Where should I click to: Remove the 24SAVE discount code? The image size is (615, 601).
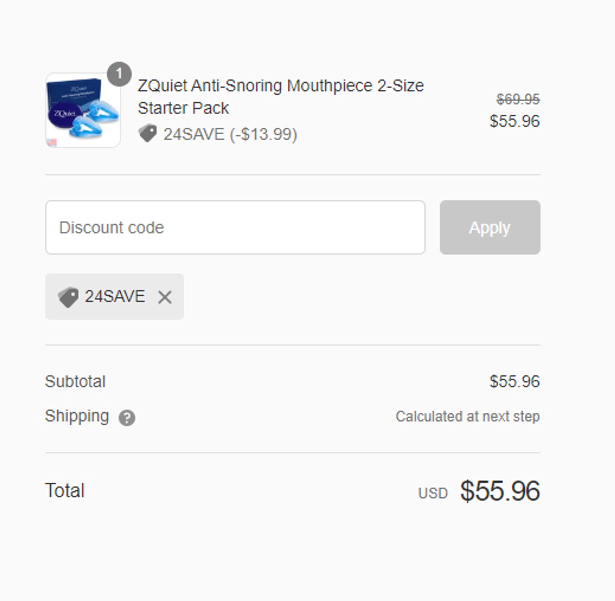(165, 297)
